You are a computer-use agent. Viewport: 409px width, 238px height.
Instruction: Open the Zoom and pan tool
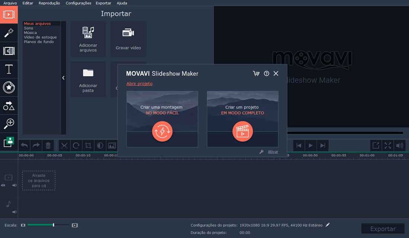click(9, 124)
